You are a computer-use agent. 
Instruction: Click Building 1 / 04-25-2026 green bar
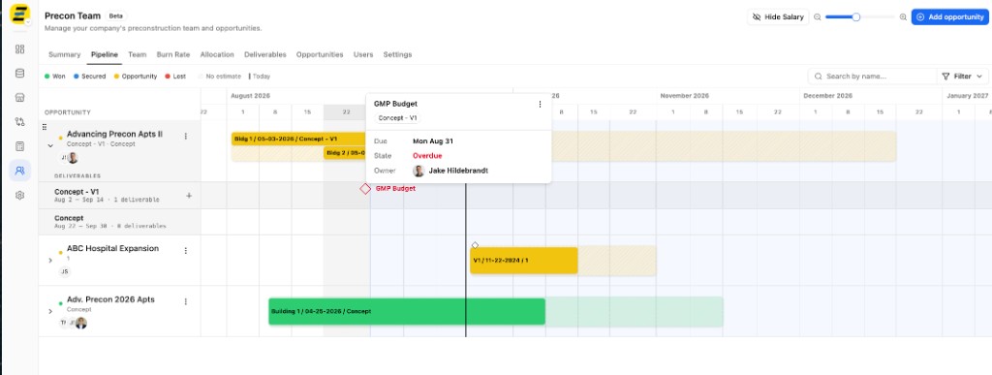pos(407,311)
